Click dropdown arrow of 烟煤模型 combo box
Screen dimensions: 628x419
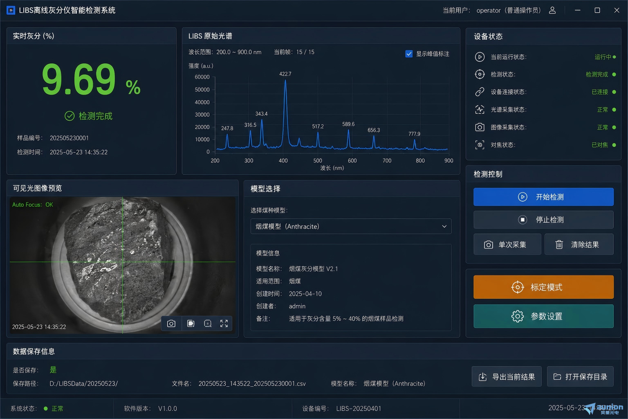pyautogui.click(x=444, y=226)
